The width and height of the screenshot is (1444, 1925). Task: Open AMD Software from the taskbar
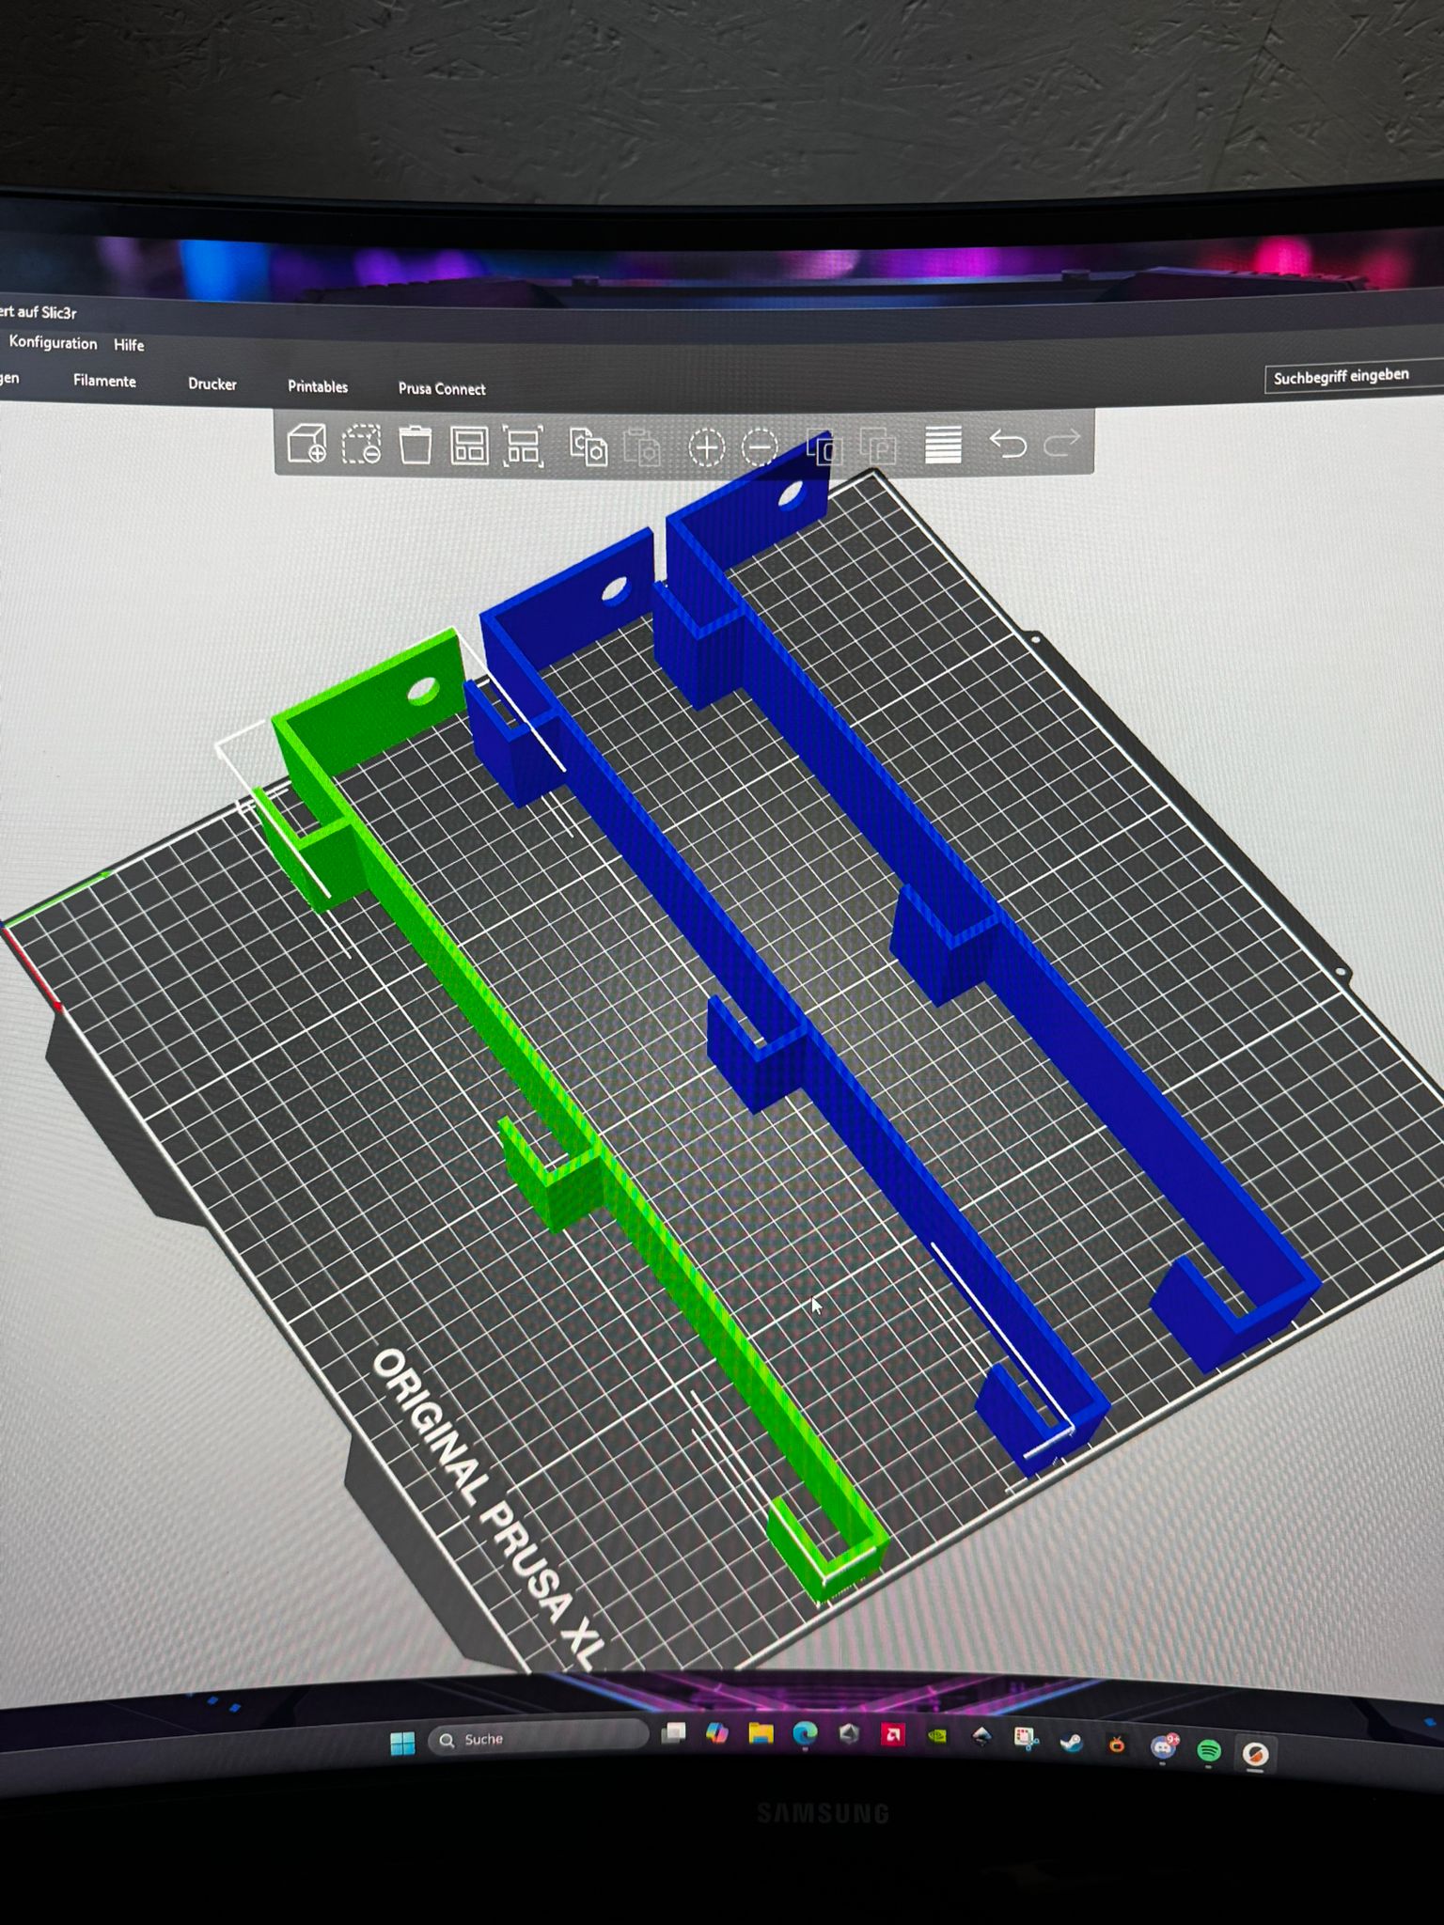(893, 1735)
